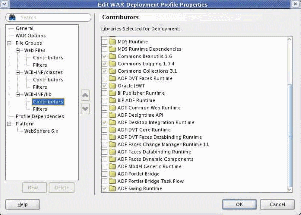Select Filters under Web Files
Image resolution: width=301 pixels, height=215 pixels.
40,65
